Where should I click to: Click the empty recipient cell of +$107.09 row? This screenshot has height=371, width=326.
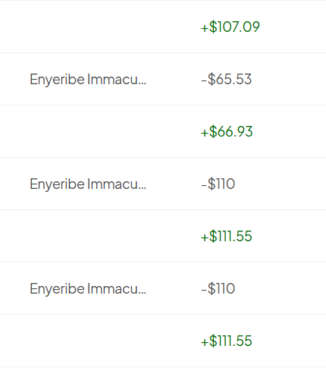(x=88, y=27)
